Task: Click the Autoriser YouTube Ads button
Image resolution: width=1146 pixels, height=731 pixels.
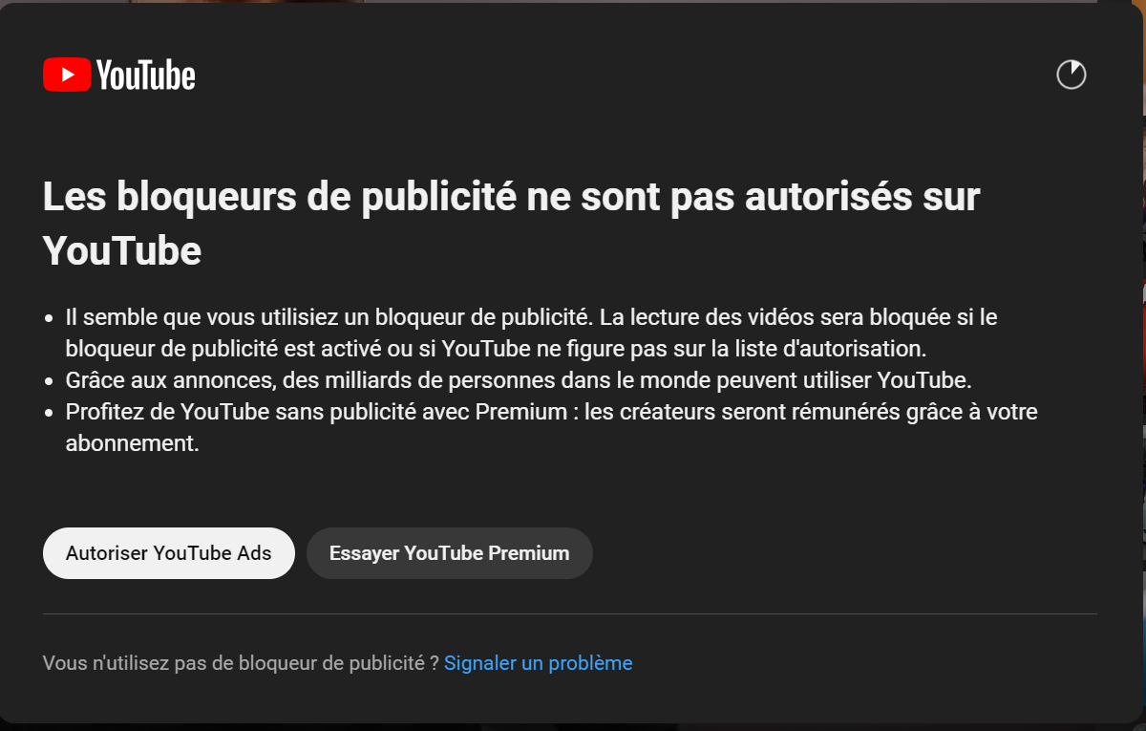Action: click(169, 553)
